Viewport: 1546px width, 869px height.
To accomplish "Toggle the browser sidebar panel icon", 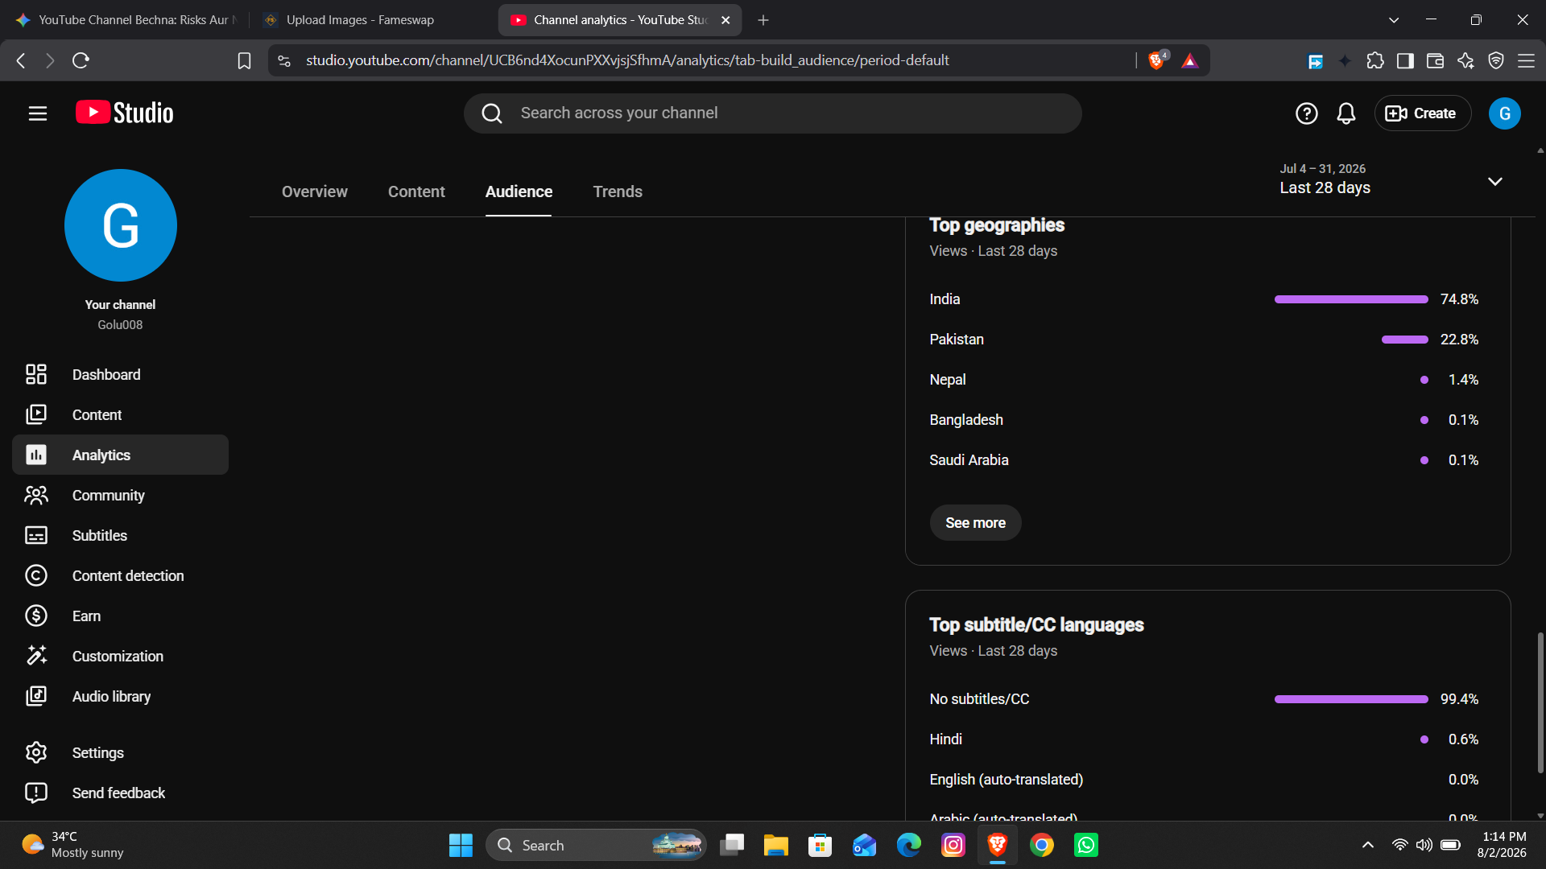I will click(x=1405, y=60).
